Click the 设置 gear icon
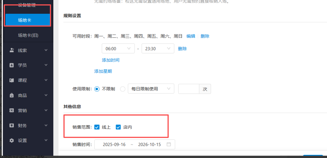 (12, 141)
